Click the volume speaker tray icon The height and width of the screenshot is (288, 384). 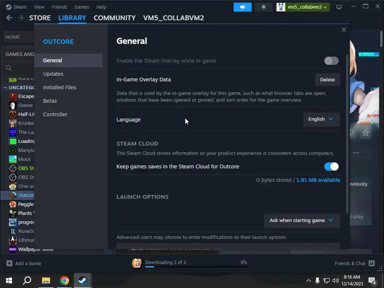coord(336,280)
